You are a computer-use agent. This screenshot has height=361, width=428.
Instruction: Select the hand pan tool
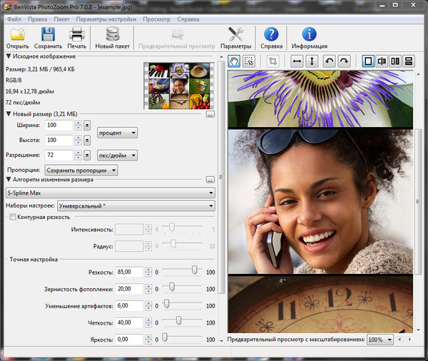235,61
